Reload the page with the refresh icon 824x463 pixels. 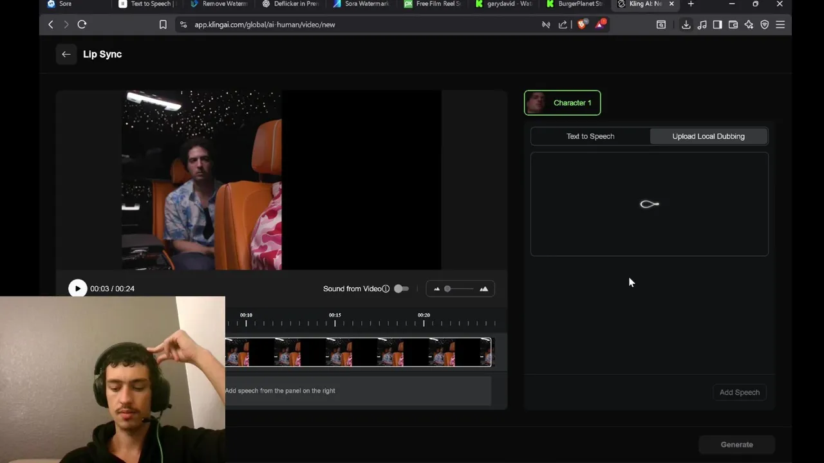[x=82, y=24]
